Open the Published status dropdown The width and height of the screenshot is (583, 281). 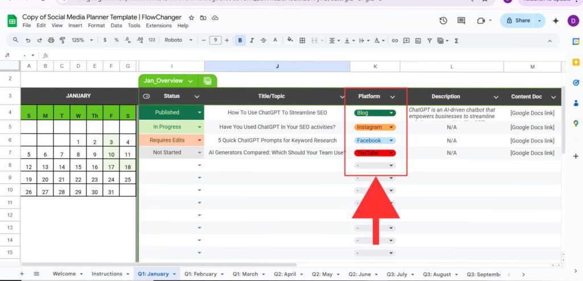click(x=200, y=112)
